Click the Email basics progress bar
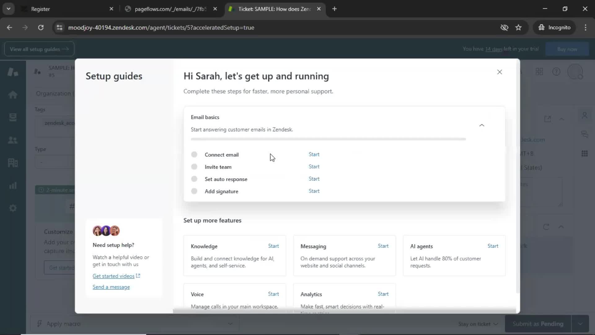Image resolution: width=595 pixels, height=335 pixels. tap(328, 139)
